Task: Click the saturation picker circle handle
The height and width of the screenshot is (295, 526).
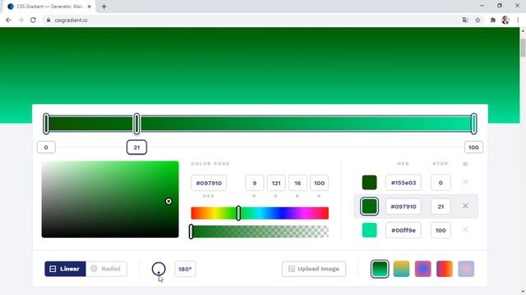Action: pos(168,202)
